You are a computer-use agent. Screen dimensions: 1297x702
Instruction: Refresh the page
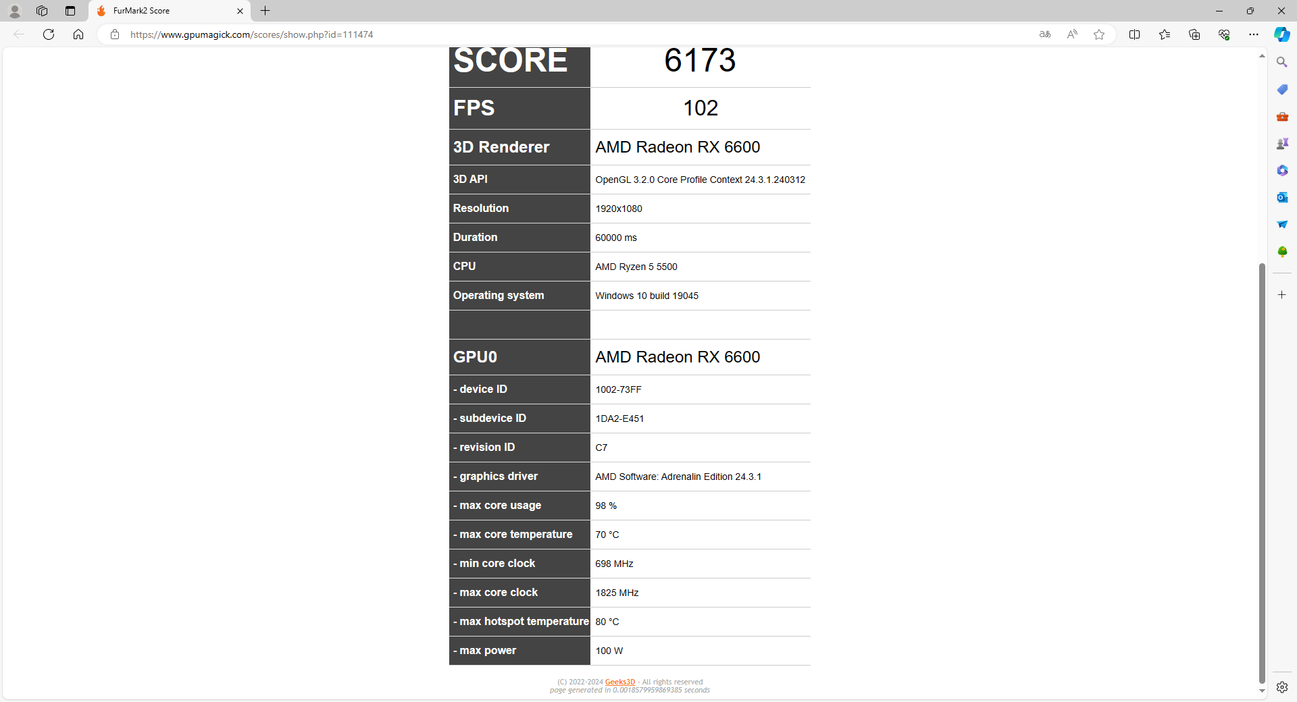coord(49,34)
